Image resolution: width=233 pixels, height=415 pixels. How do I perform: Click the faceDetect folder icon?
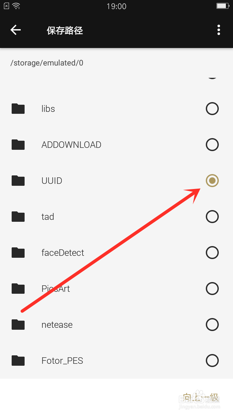(x=18, y=253)
